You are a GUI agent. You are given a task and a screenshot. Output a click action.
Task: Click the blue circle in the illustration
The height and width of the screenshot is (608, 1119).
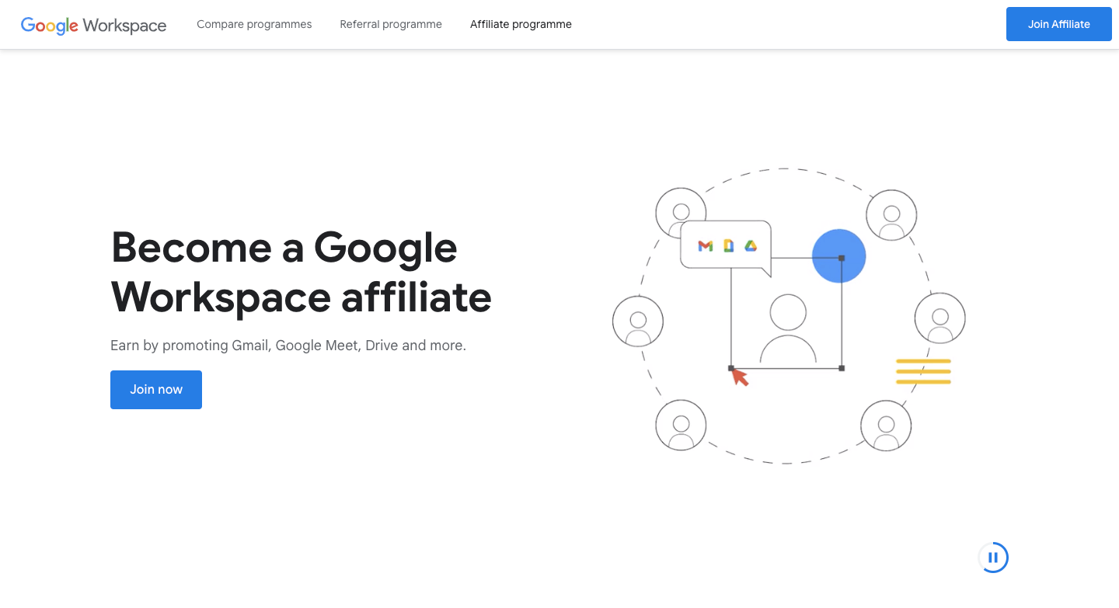point(839,255)
